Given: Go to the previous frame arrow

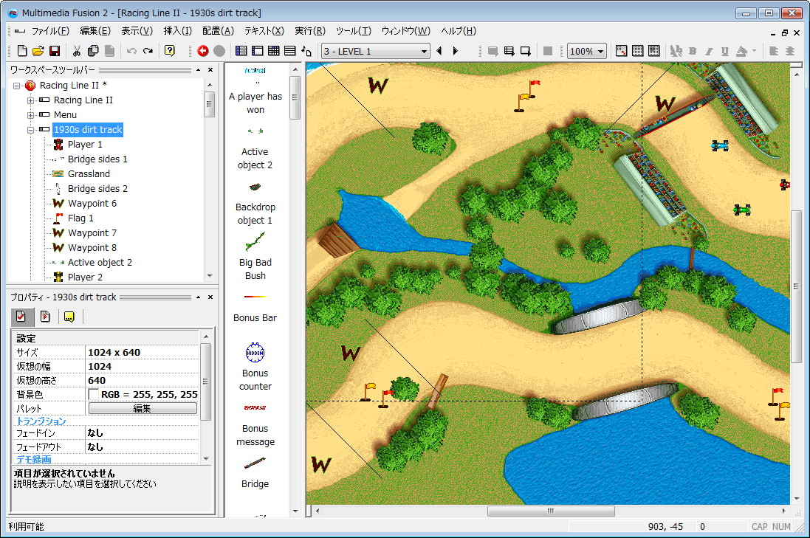Looking at the screenshot, I should [439, 51].
